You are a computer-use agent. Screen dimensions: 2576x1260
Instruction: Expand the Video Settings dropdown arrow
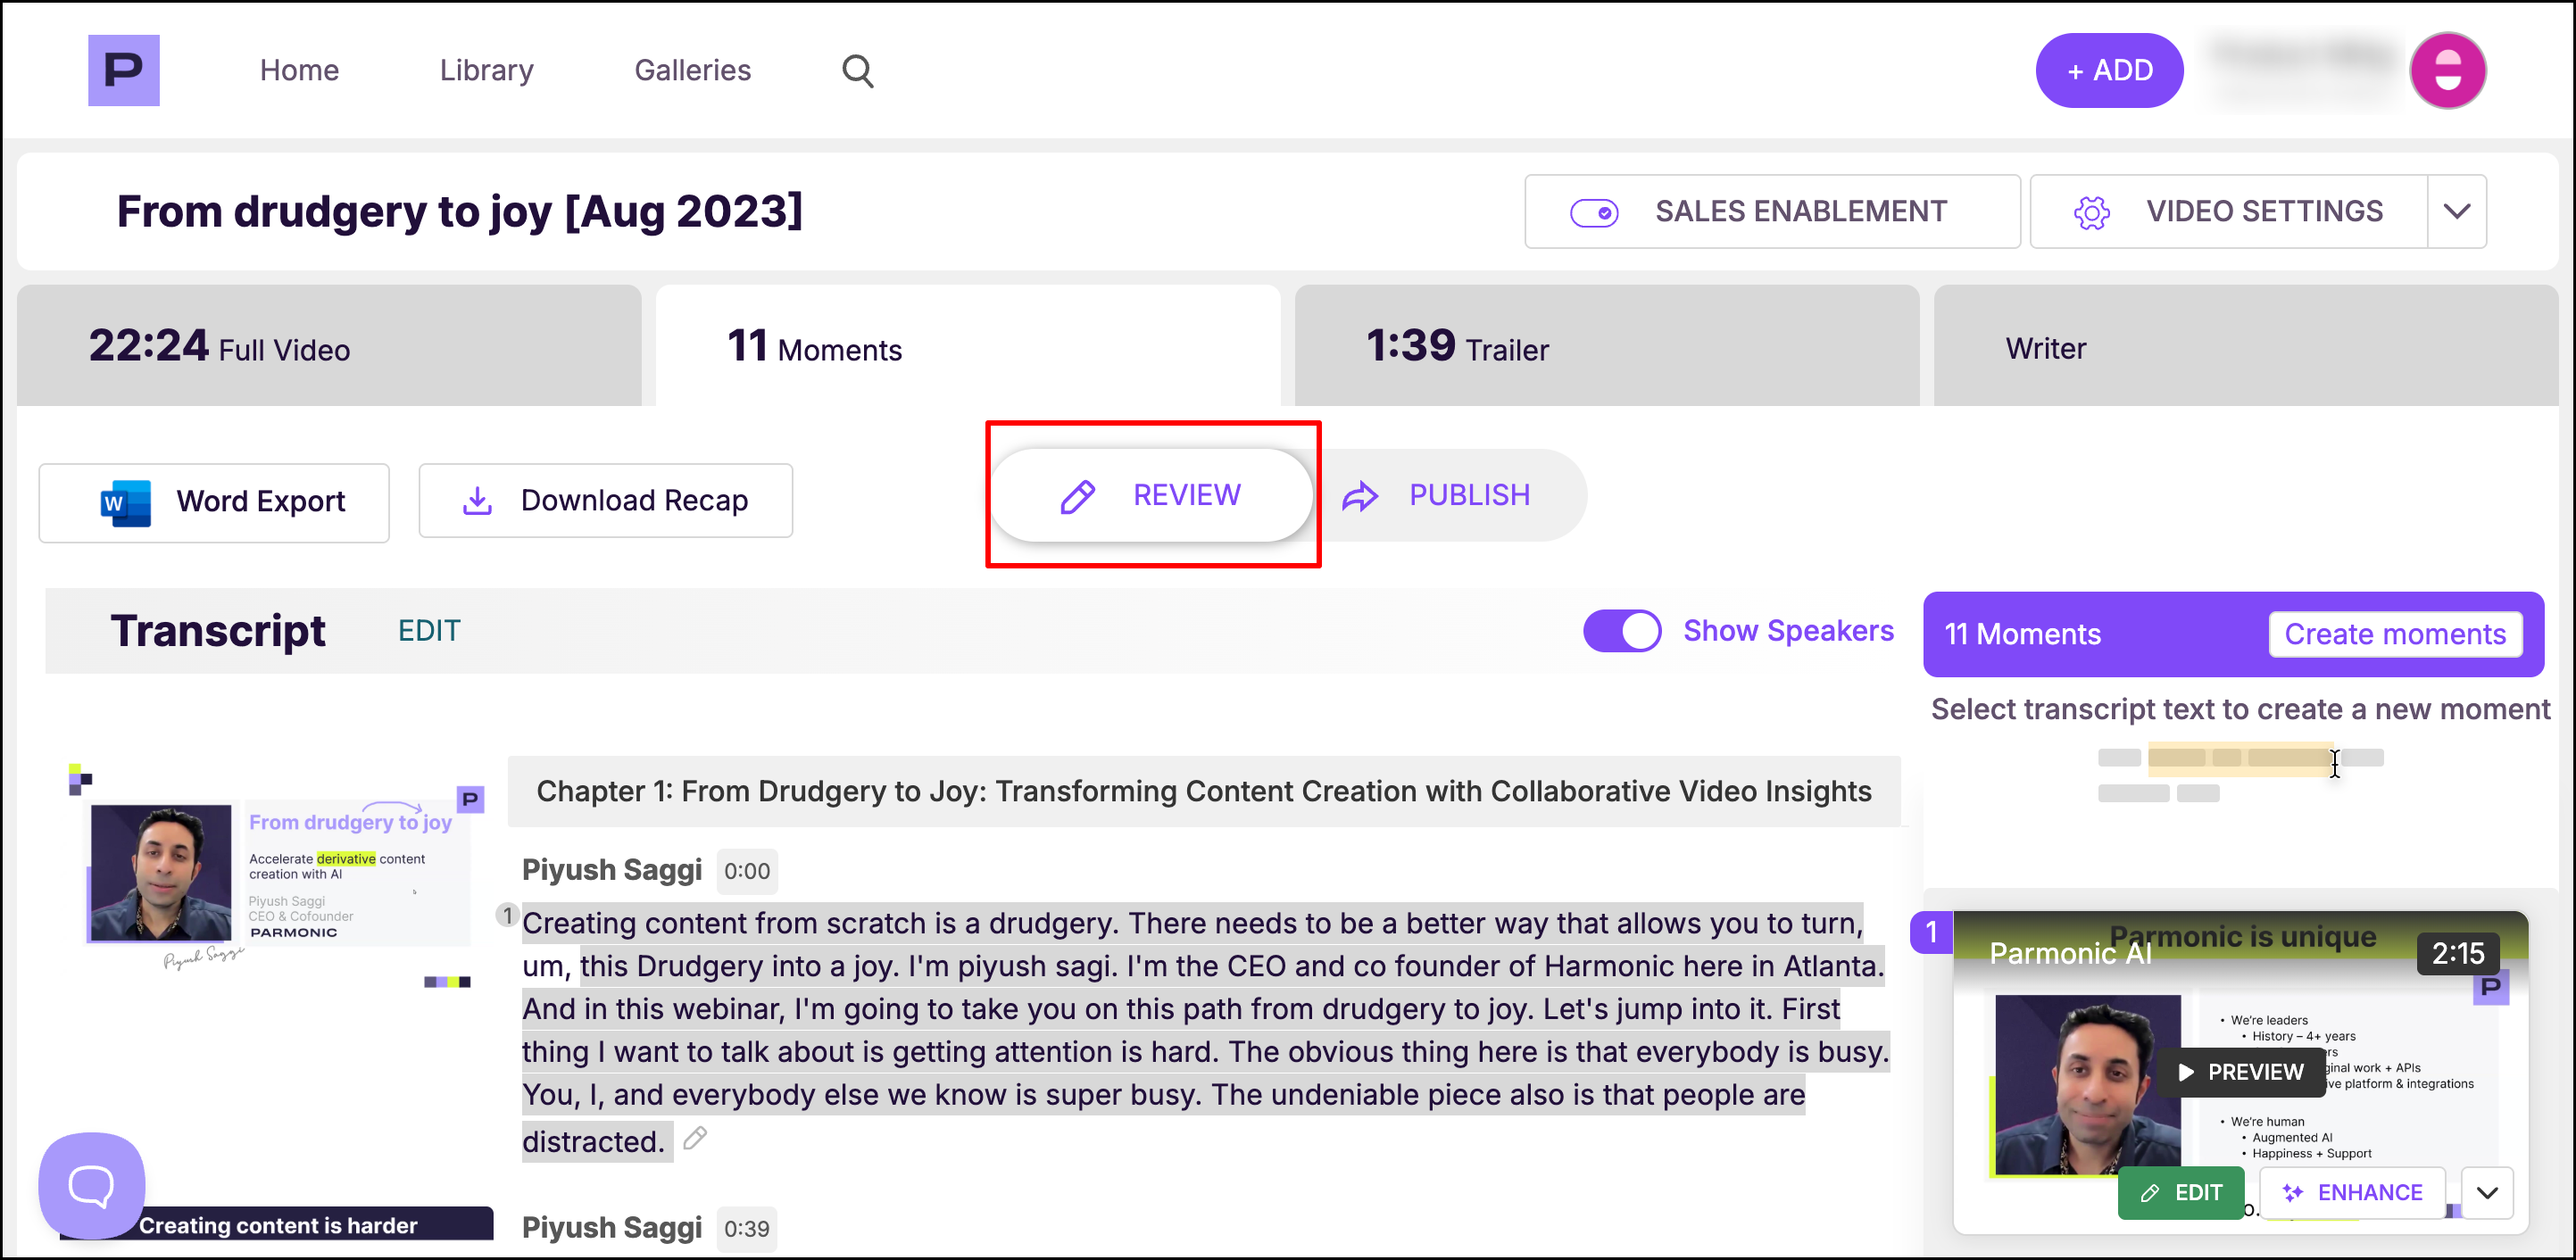tap(2456, 212)
